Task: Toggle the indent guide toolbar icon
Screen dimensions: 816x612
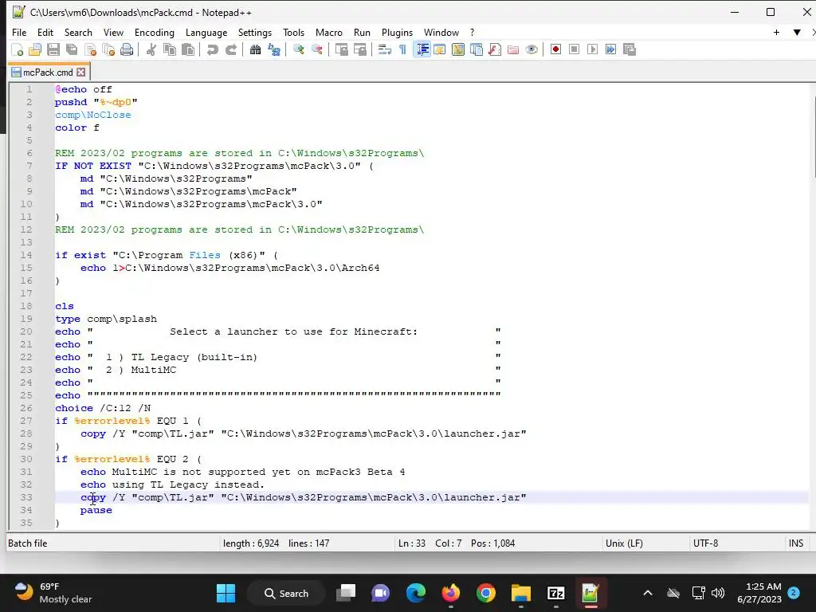Action: [422, 49]
